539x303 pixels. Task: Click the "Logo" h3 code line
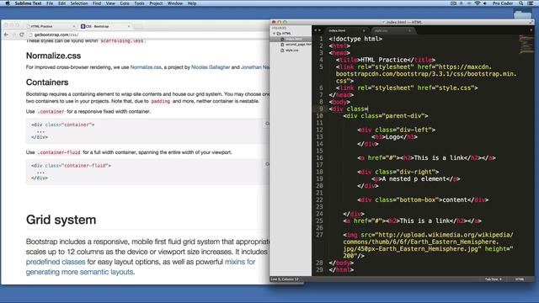394,137
